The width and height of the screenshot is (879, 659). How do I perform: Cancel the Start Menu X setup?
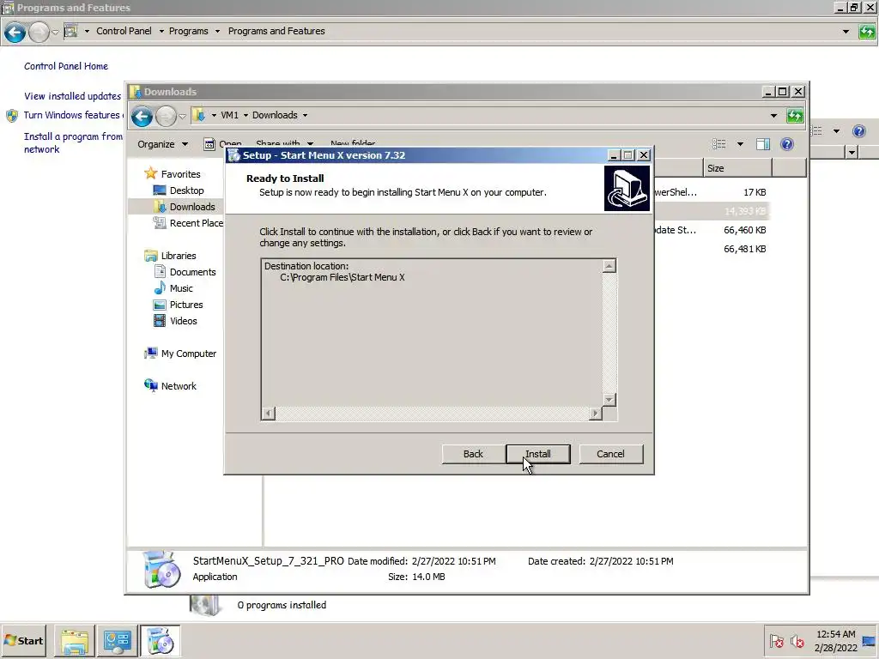[610, 454]
